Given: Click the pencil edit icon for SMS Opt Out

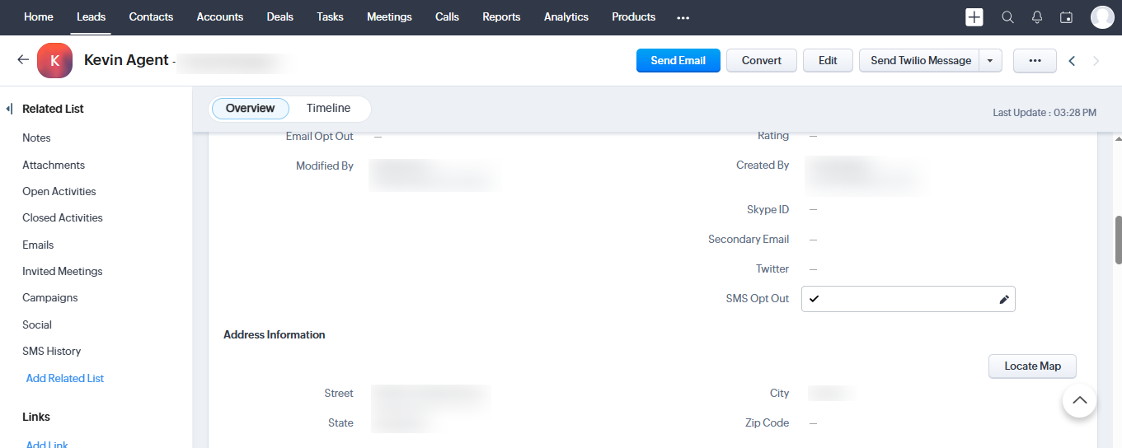Looking at the screenshot, I should tap(1003, 300).
